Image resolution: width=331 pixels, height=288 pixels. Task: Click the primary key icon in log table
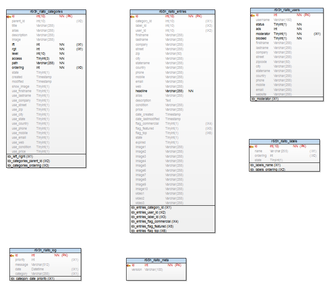12,255
